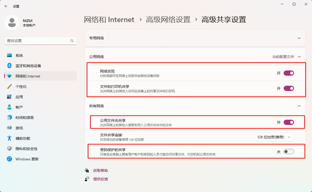Collapse the 所有网络 section chevron

click(x=299, y=106)
